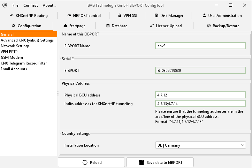Switch to the Configuration tab
The height and width of the screenshot is (168, 252).
(x=27, y=26)
